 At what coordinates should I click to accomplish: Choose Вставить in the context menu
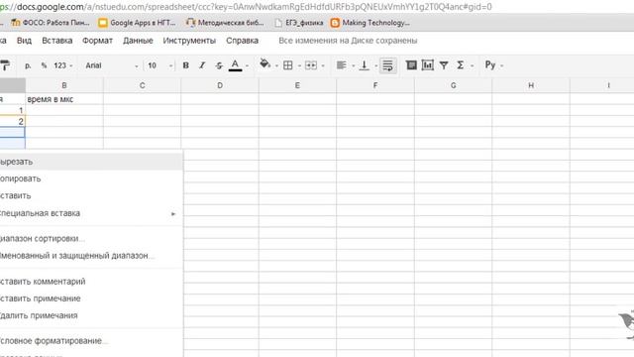91,195
